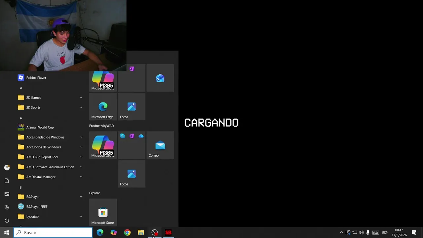Show hidden system tray icons
Viewport: 423px width, 238px height.
pos(341,233)
